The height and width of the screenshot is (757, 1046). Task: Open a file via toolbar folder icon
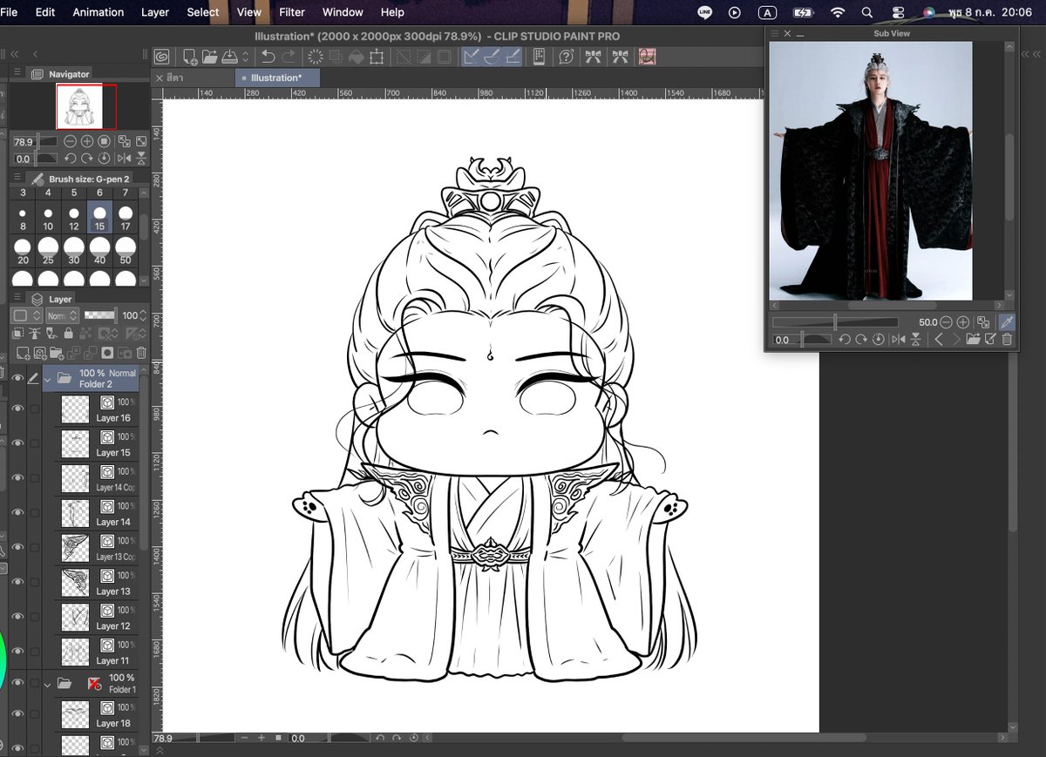pyautogui.click(x=210, y=57)
